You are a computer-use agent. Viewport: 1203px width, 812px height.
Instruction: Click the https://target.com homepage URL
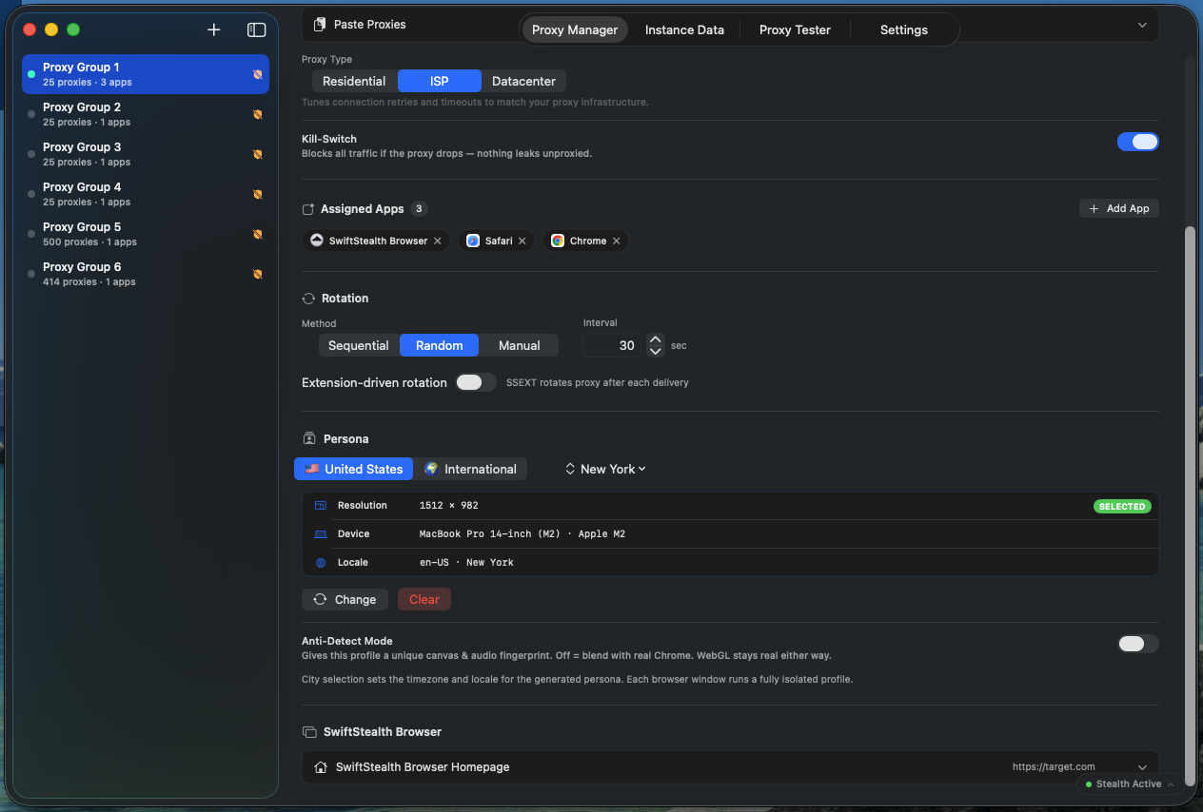click(1054, 766)
